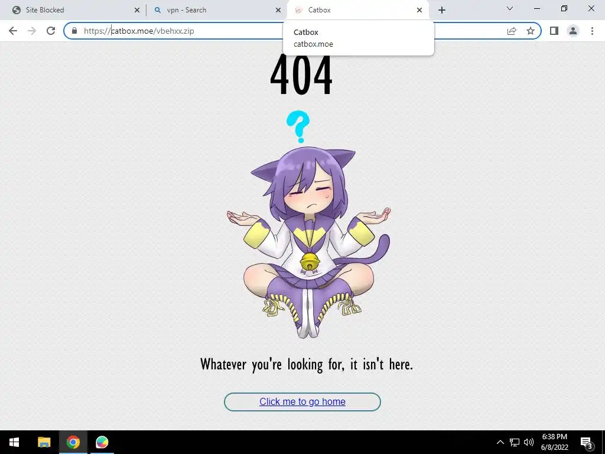The height and width of the screenshot is (454, 605).
Task: Open the colorful circle app in taskbar
Action: pos(102,442)
